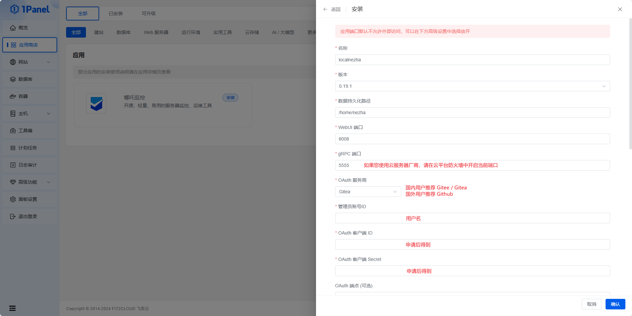
Task: Select the 容器 container sidebar icon
Action: [13, 96]
